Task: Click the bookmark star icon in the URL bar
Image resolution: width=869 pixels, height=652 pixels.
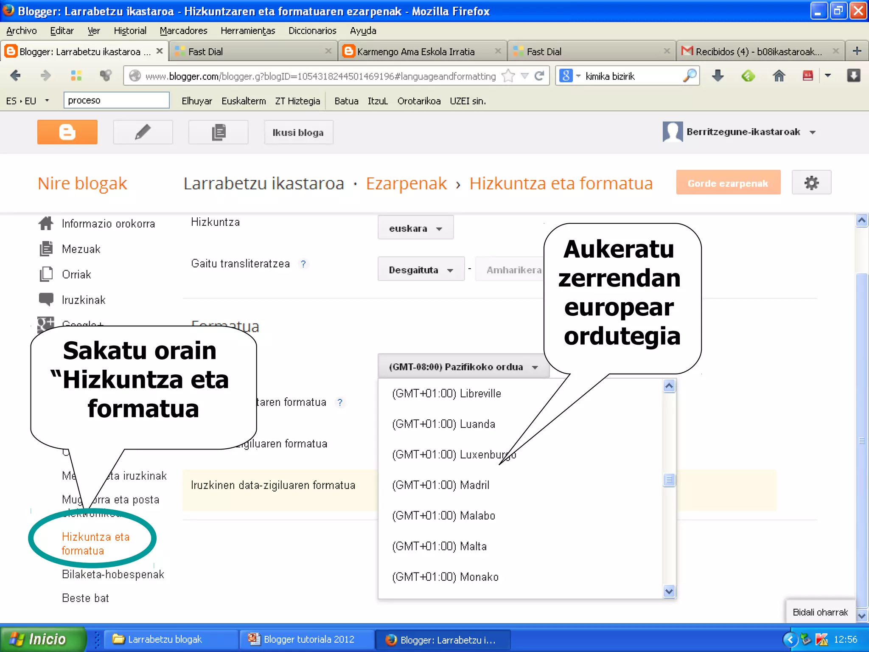Action: (508, 76)
